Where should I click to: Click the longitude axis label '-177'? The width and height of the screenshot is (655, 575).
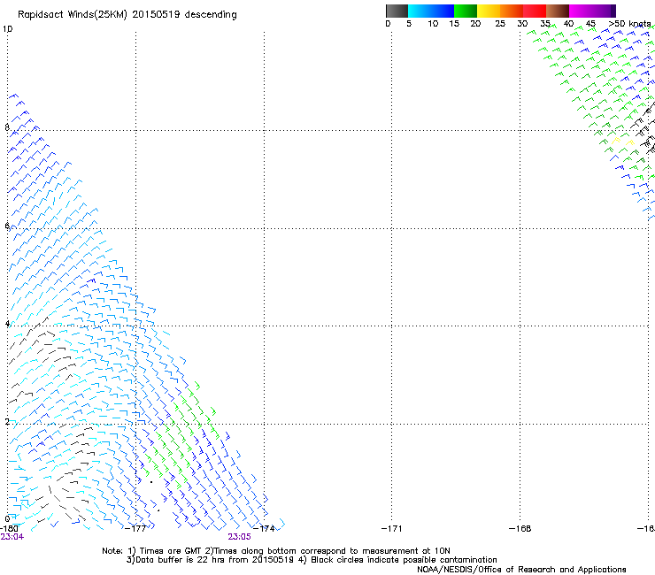point(137,529)
